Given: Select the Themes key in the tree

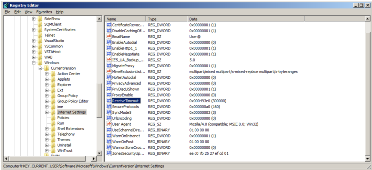Looking at the screenshot, I should click(64, 139).
